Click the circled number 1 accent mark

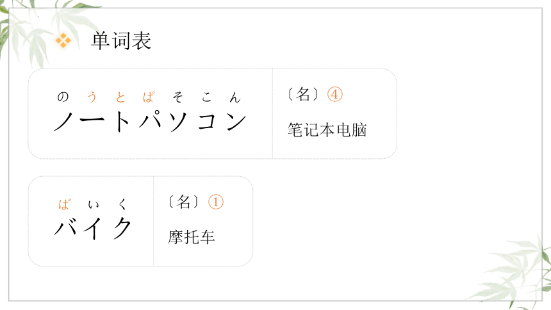[216, 202]
